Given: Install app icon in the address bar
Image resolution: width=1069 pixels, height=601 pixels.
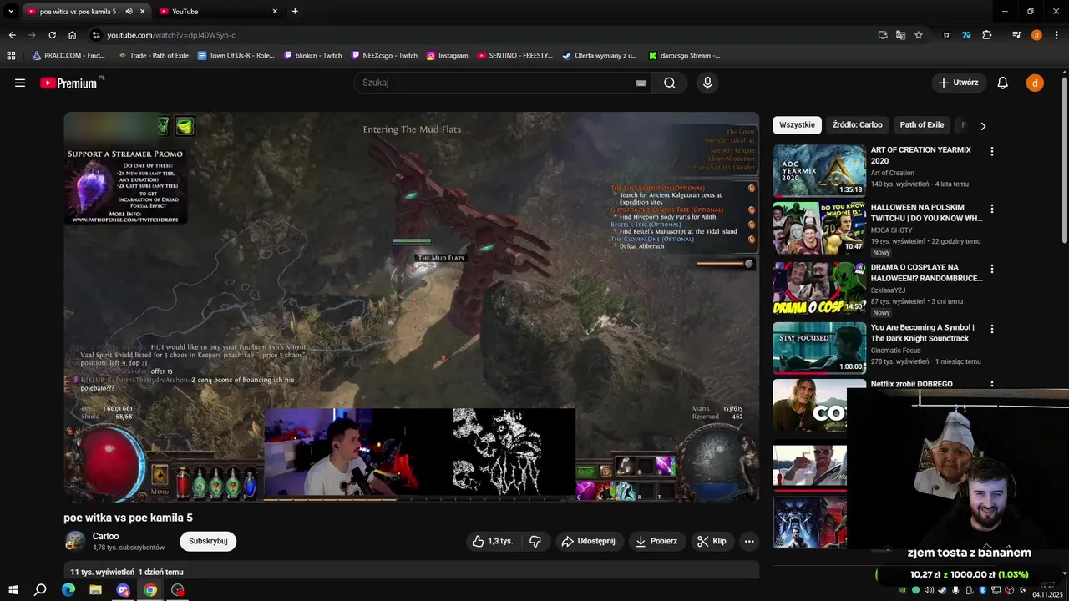Looking at the screenshot, I should 883,35.
